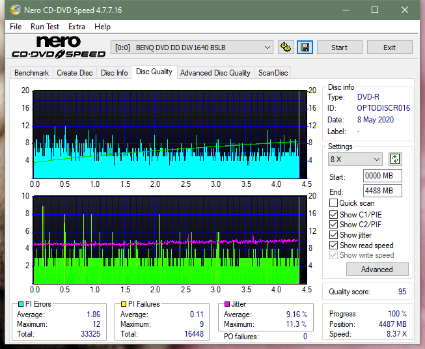Open the File menu

(16, 27)
